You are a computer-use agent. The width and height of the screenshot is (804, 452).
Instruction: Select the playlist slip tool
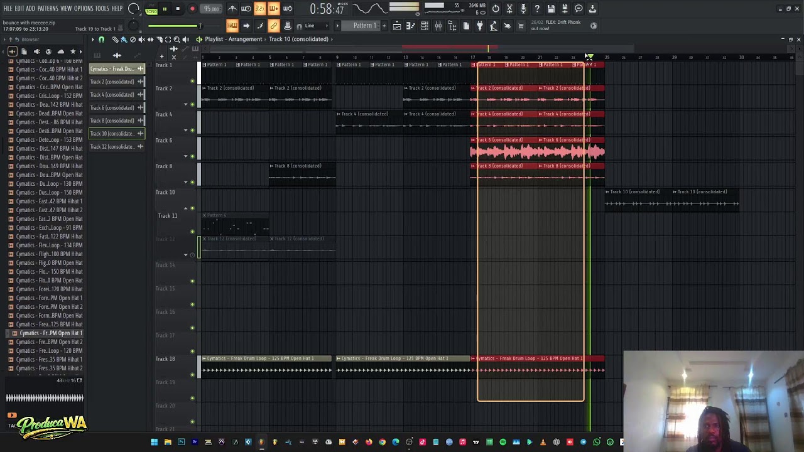(x=150, y=40)
